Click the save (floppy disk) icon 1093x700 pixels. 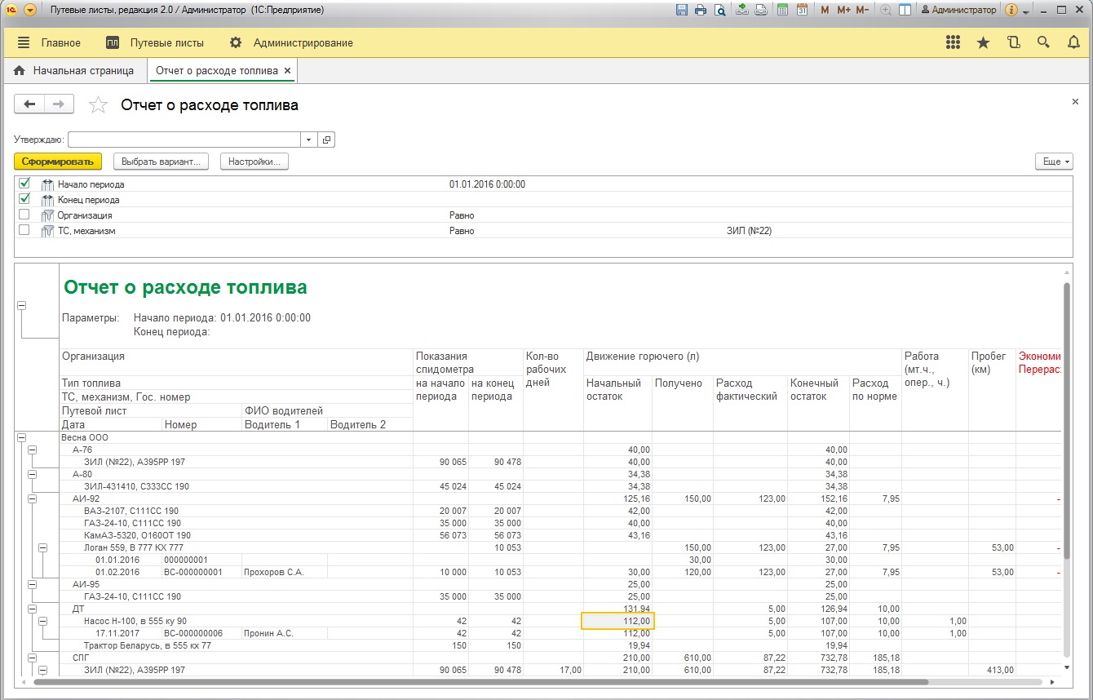683,10
